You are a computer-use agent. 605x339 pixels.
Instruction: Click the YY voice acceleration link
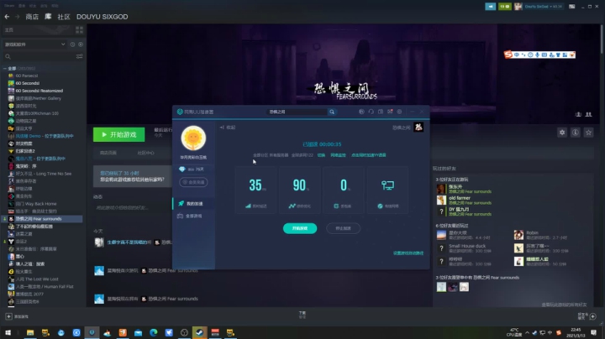tap(369, 155)
